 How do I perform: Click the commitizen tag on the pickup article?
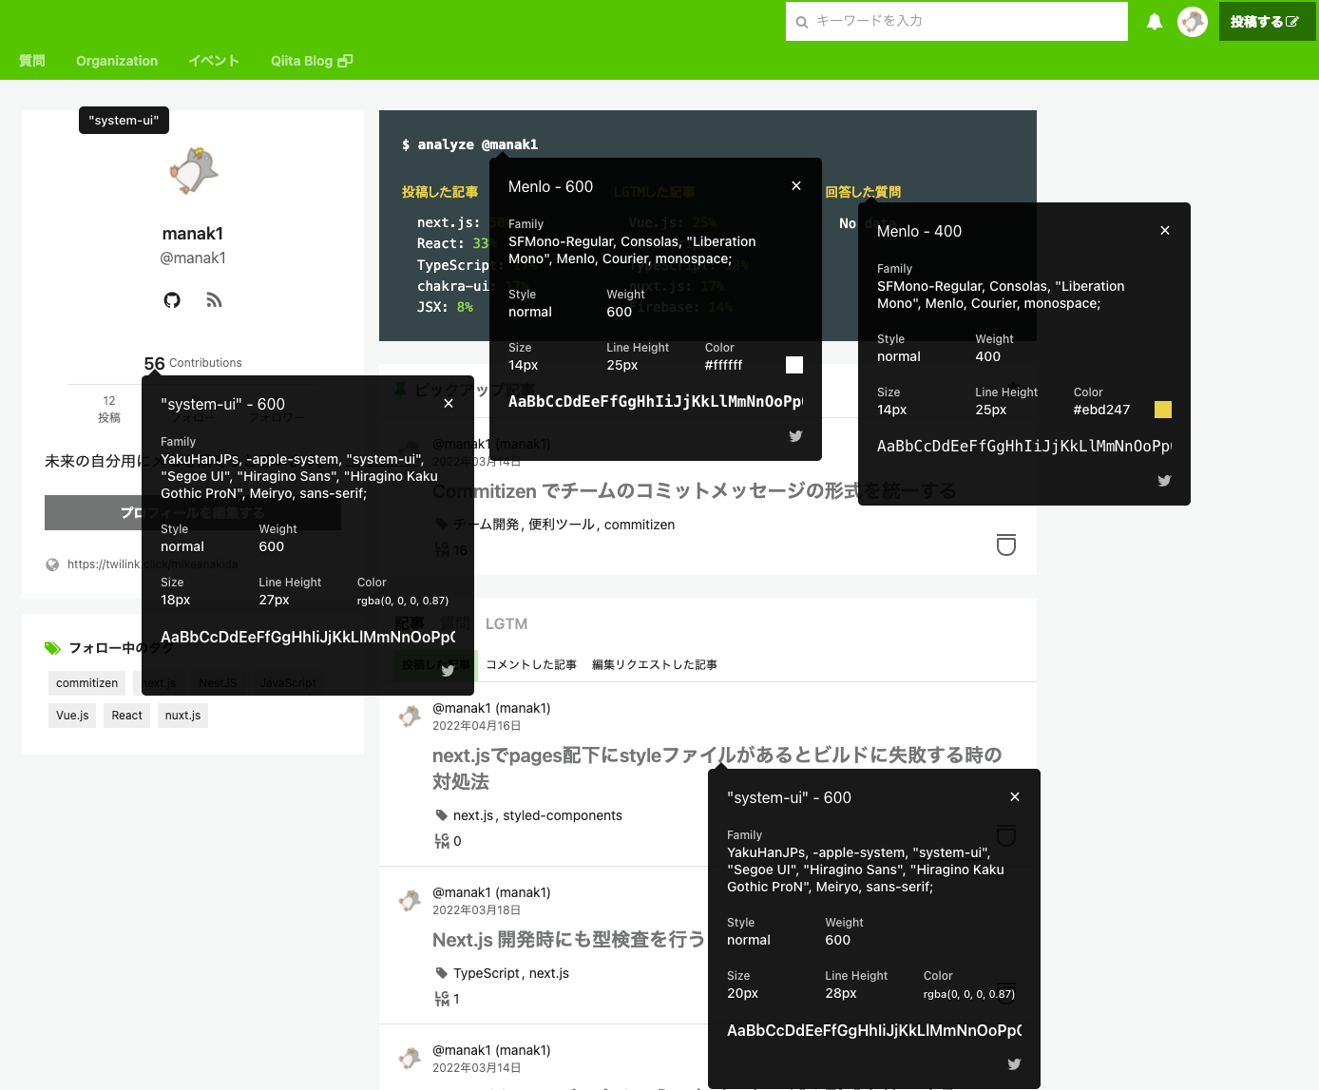pyautogui.click(x=640, y=525)
